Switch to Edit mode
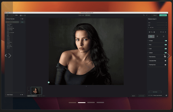Screen dimensions: 173x112 [88, 15]
